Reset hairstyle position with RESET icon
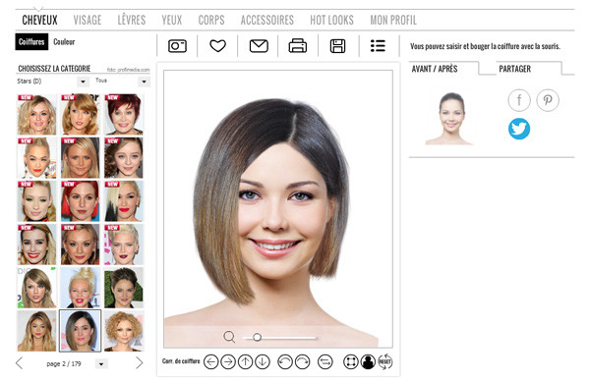Image resolution: width=590 pixels, height=381 pixels. tap(384, 361)
